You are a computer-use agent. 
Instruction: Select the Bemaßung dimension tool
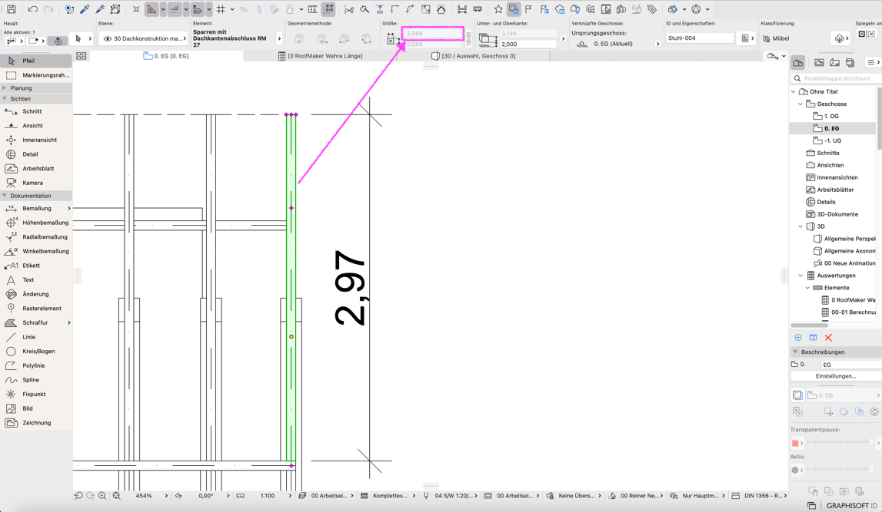point(36,208)
